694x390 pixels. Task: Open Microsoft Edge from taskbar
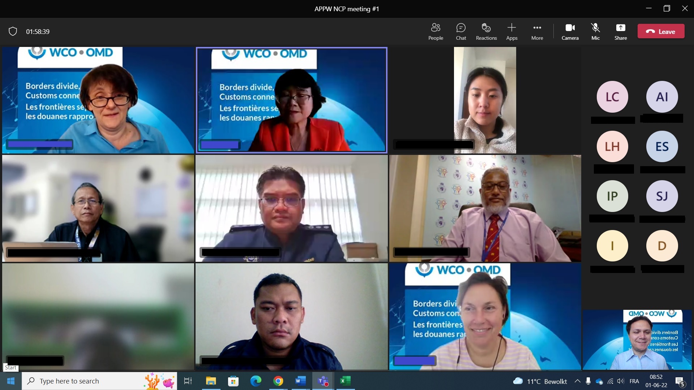(x=256, y=381)
